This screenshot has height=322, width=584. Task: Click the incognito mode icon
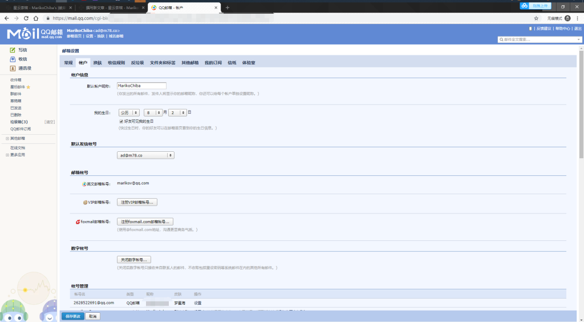tap(567, 18)
